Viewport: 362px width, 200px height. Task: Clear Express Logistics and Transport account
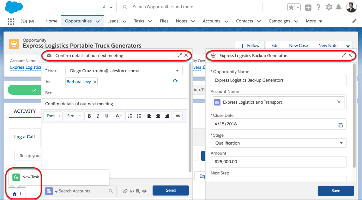tap(339, 102)
